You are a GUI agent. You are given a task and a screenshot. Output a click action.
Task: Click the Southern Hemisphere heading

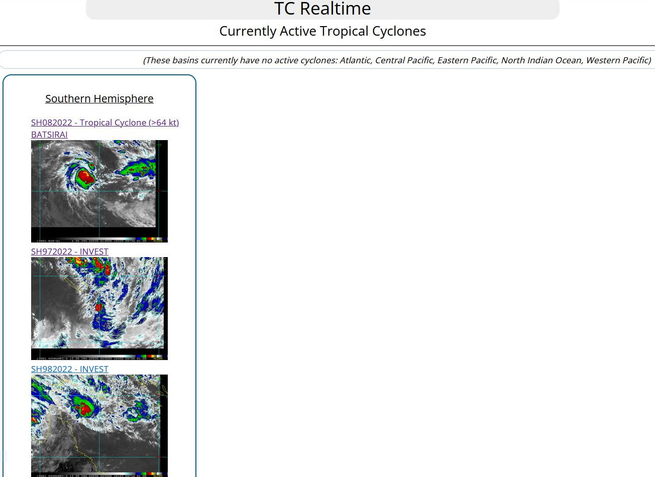click(x=99, y=99)
